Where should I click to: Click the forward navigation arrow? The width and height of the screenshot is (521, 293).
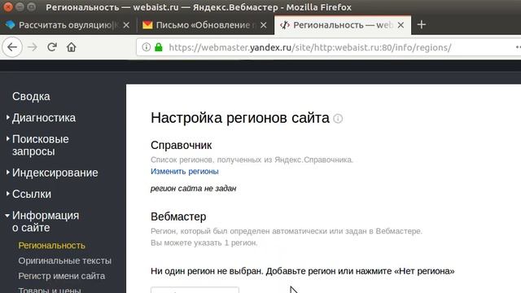pos(33,47)
